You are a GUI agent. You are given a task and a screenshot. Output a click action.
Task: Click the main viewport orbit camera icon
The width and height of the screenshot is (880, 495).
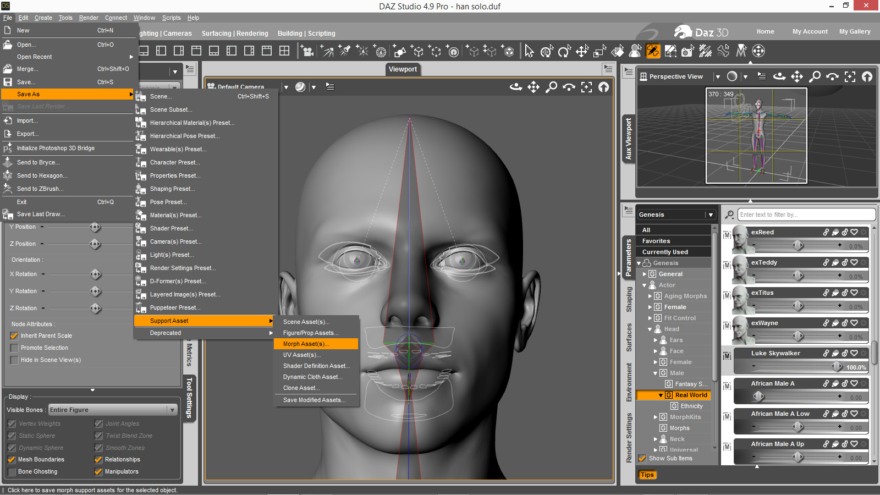click(x=516, y=87)
